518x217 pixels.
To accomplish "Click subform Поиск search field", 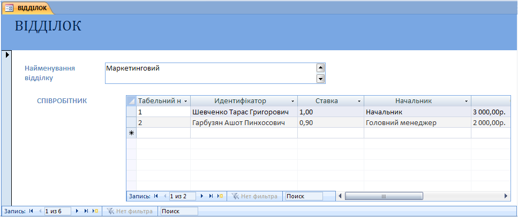I will [304, 196].
